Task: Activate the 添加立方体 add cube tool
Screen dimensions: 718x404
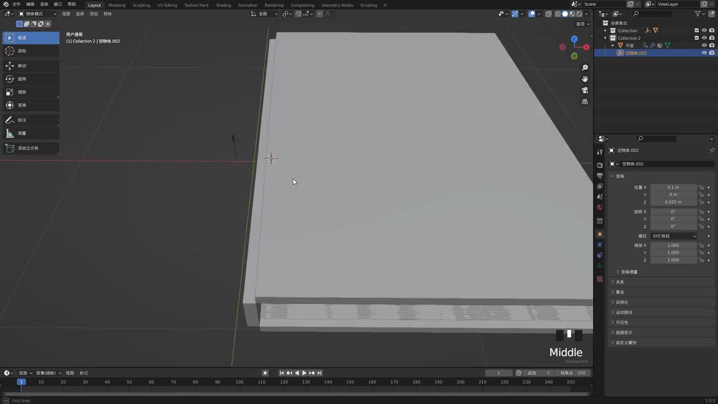Action: (31, 148)
